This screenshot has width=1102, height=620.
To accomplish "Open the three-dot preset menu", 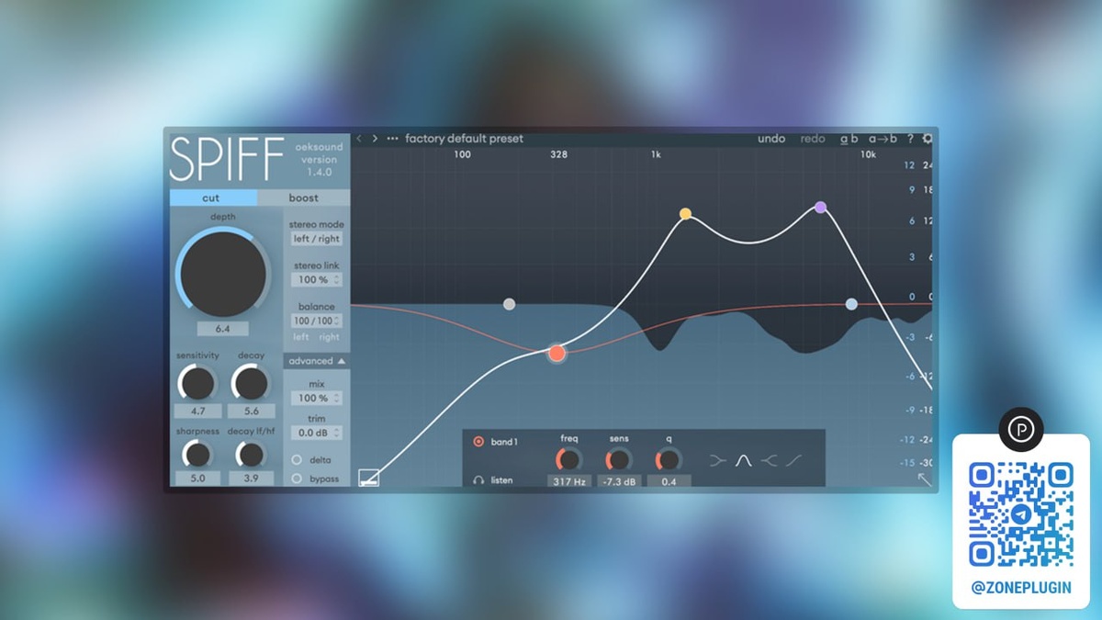I will (x=393, y=139).
